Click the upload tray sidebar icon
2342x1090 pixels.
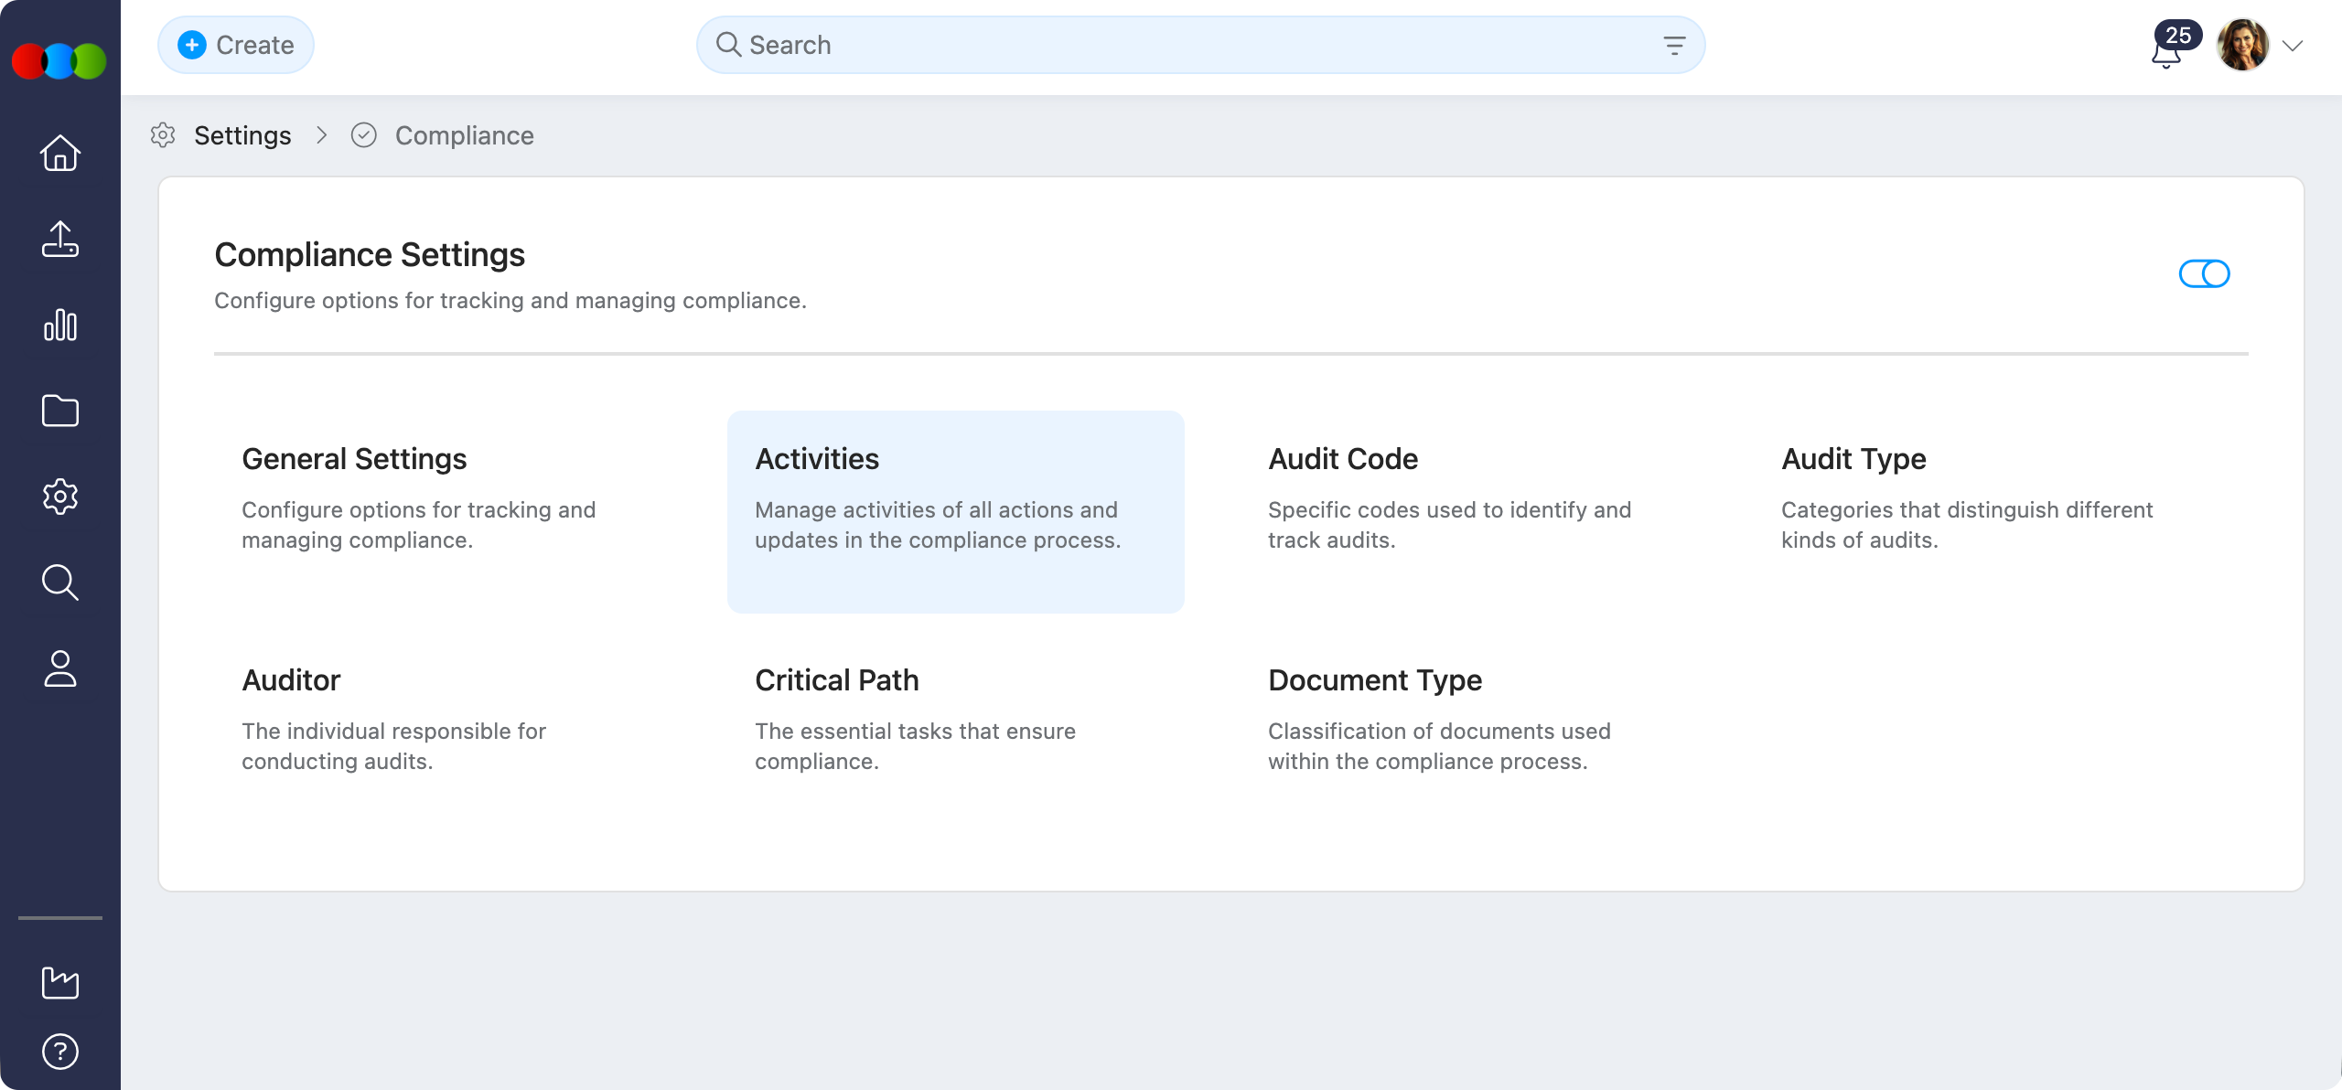tap(60, 239)
